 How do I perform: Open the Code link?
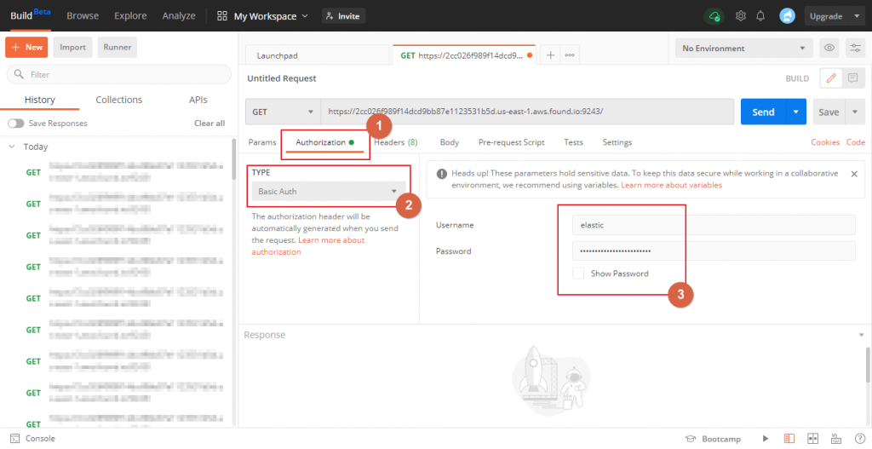click(x=856, y=142)
